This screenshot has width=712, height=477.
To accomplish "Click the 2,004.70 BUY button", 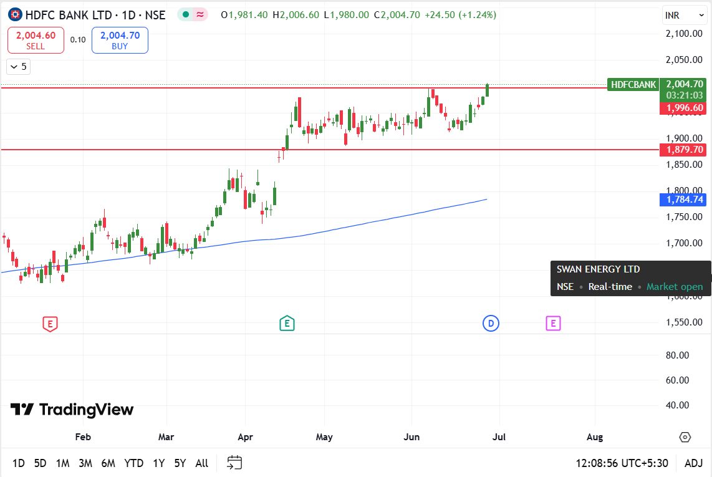I will point(120,41).
